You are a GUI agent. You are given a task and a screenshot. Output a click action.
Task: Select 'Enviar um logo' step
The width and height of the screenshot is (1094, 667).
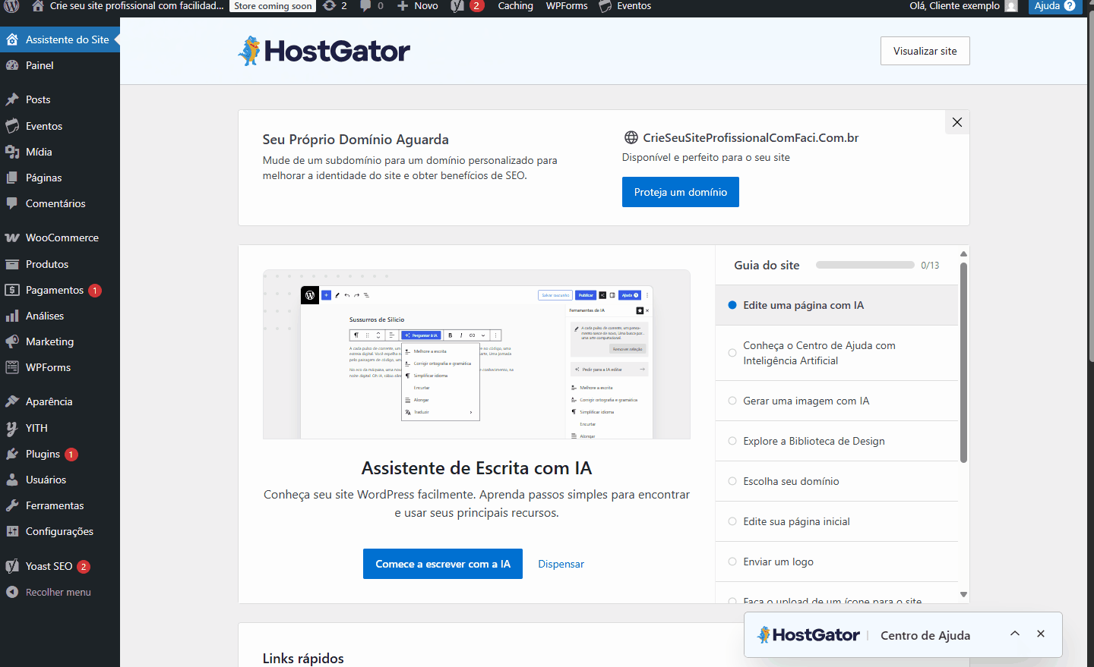point(836,562)
